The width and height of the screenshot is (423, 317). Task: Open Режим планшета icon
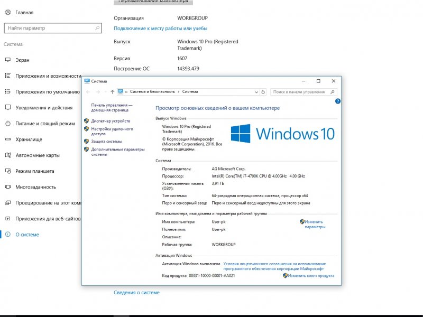[8, 171]
